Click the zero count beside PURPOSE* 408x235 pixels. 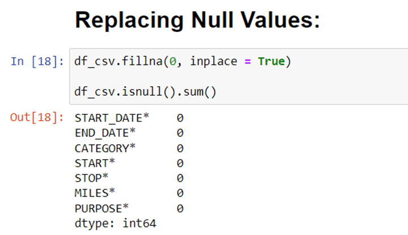180,208
